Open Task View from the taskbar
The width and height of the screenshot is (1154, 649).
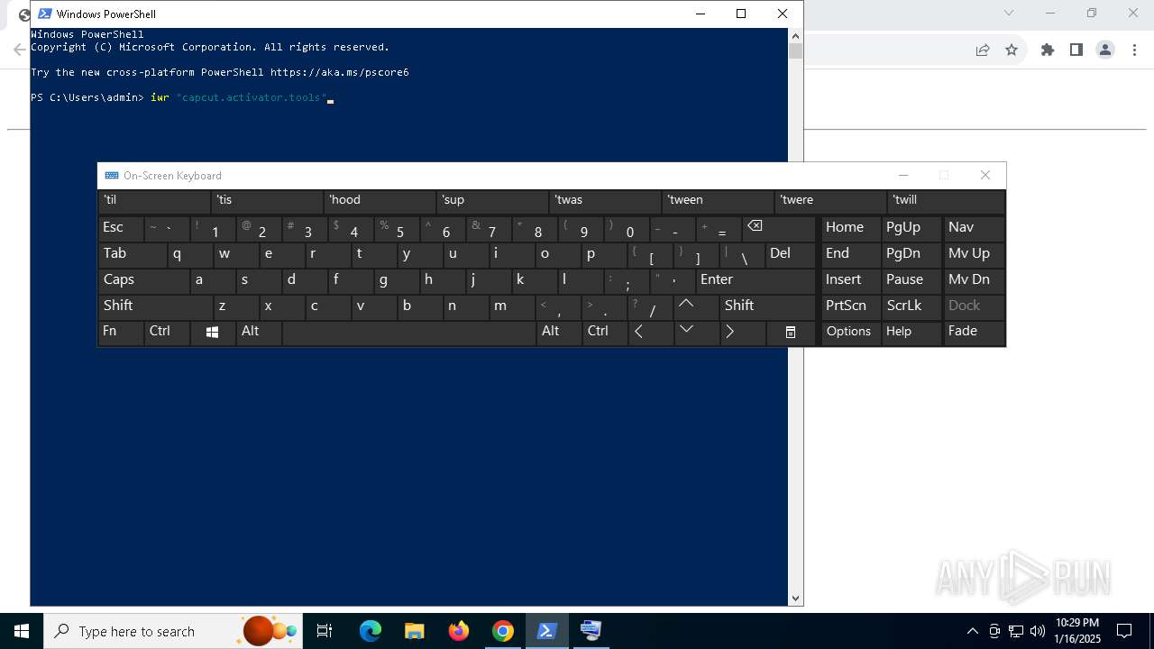coord(325,631)
